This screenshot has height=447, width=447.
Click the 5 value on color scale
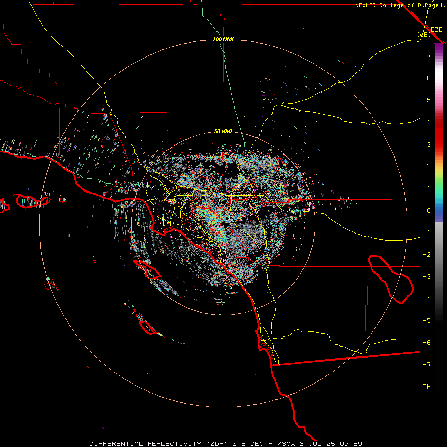[x=429, y=100]
